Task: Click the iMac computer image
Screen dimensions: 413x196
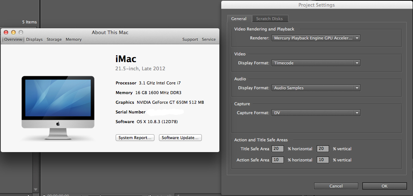Action: pyautogui.click(x=58, y=107)
